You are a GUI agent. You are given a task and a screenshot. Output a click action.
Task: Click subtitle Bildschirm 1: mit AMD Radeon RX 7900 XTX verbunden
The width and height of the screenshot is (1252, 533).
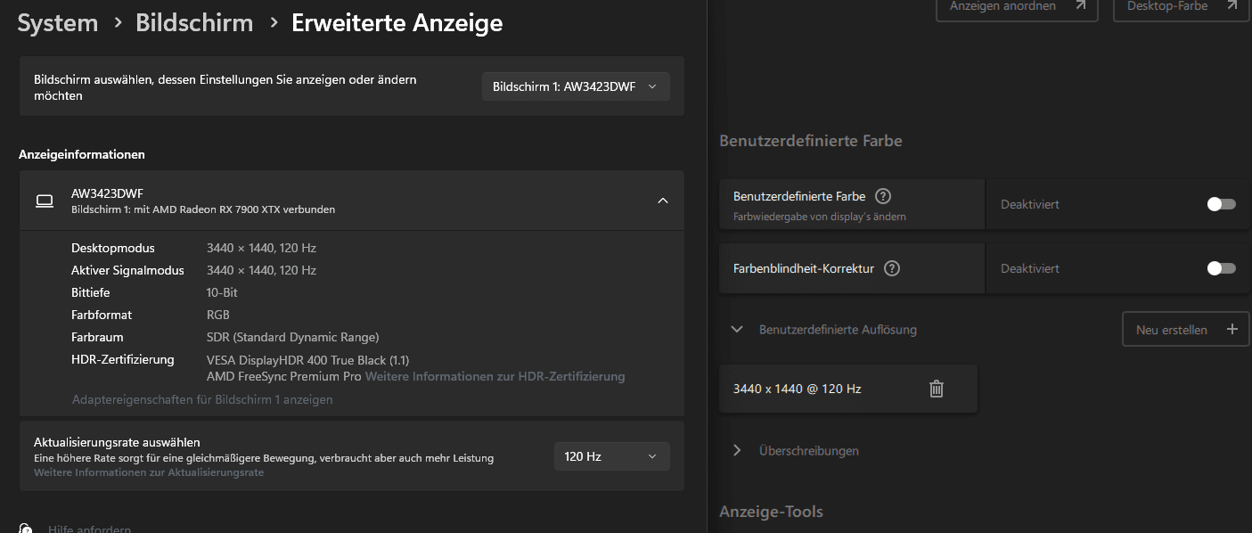(203, 209)
